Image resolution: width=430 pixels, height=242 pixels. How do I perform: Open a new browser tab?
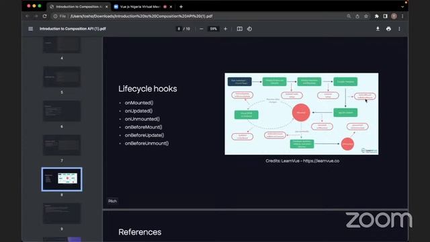(181, 7)
